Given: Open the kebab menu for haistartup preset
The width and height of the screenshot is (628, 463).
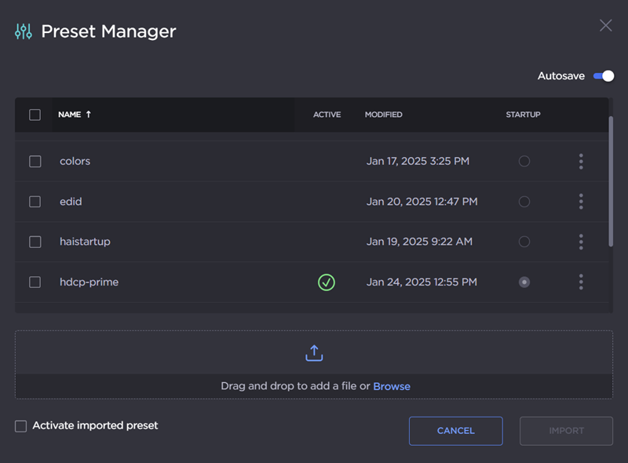Looking at the screenshot, I should click(581, 242).
